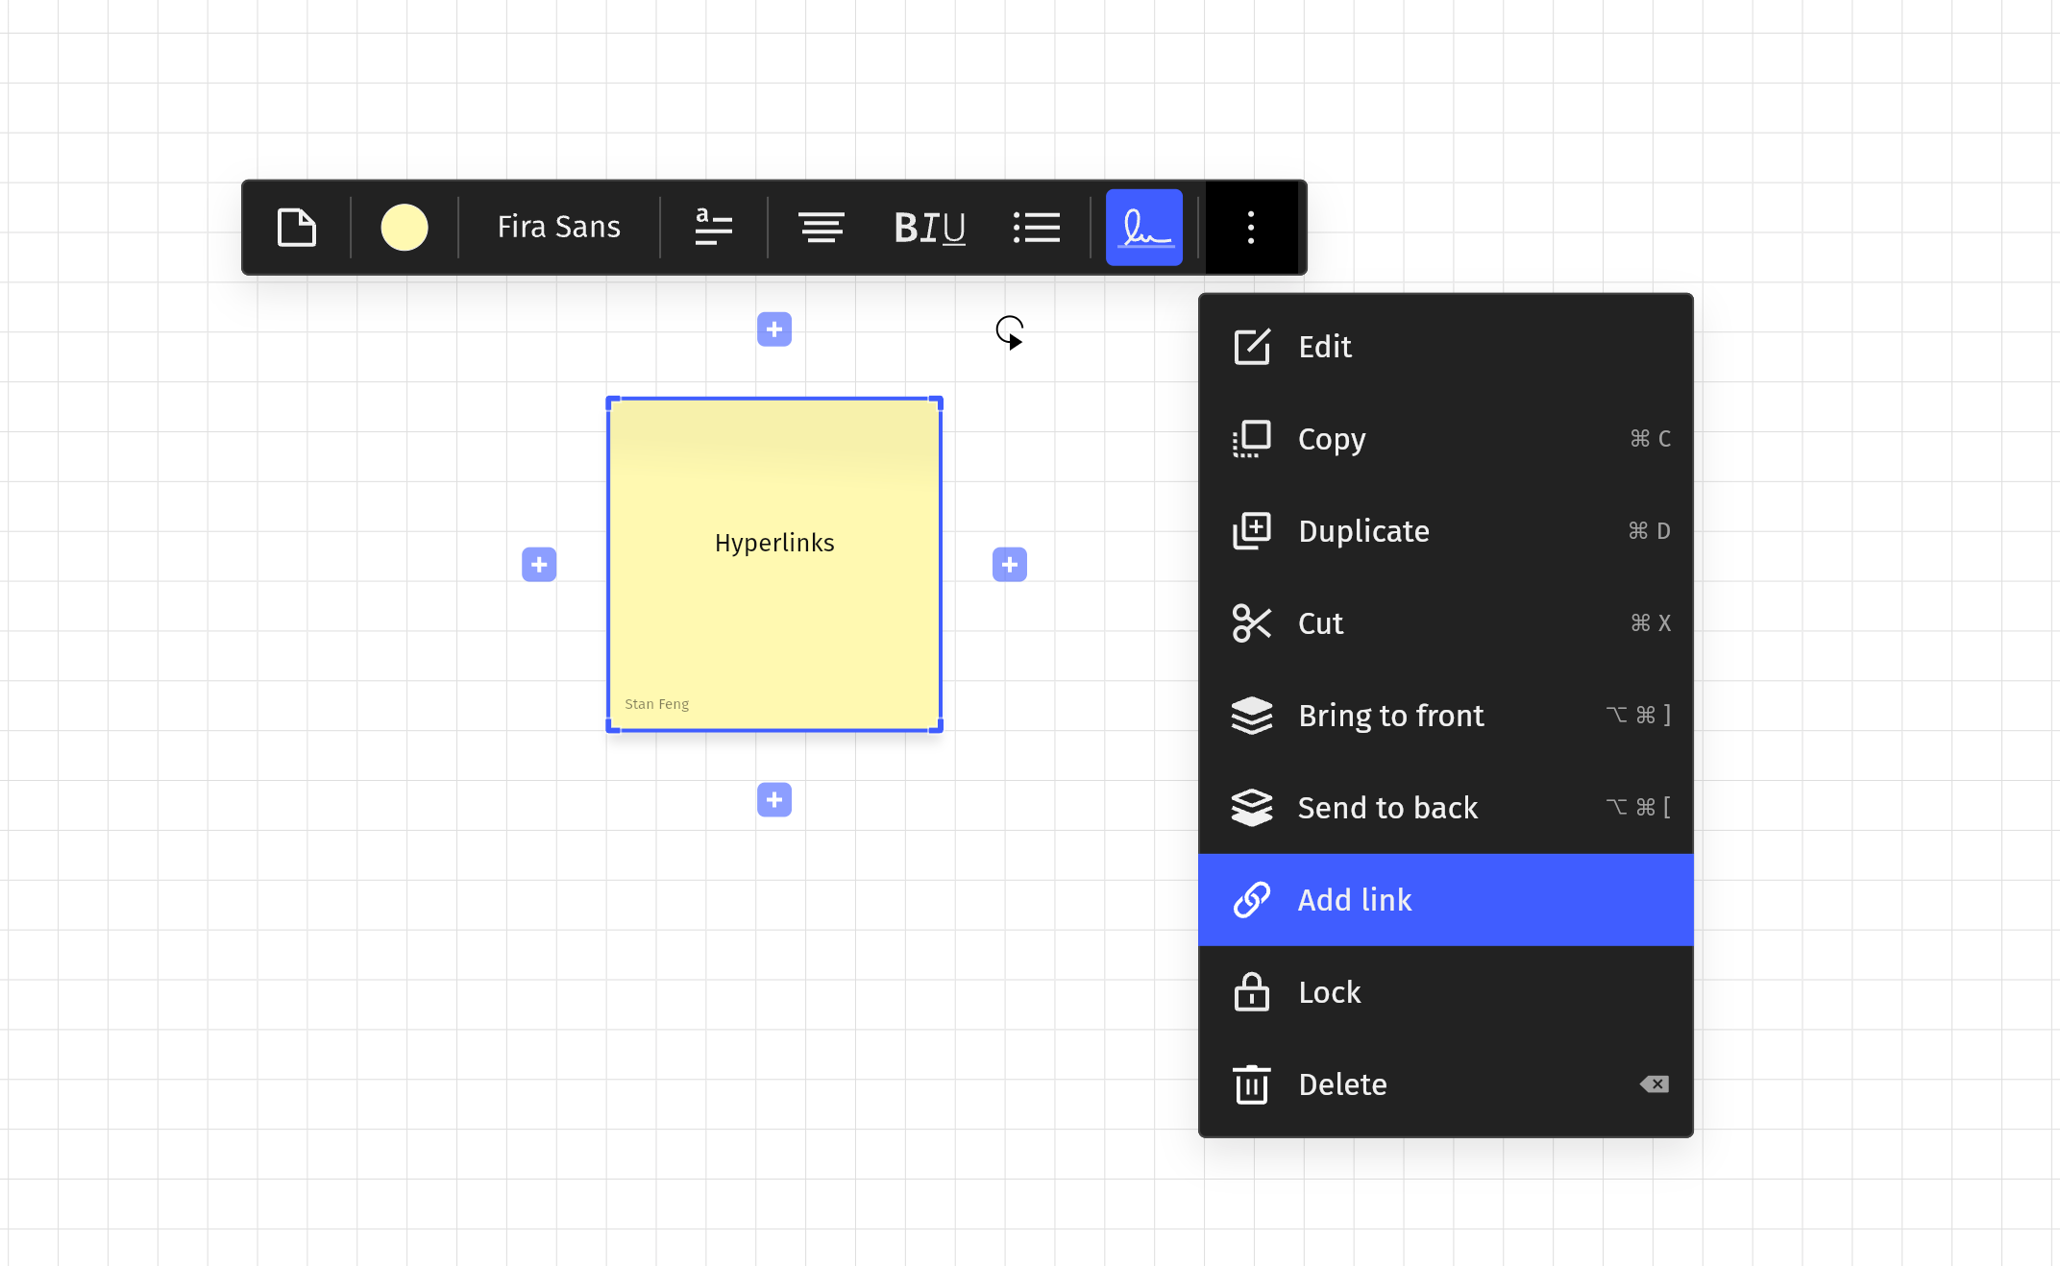This screenshot has height=1266, width=2060.
Task: Click the Add link menu item
Action: pyautogui.click(x=1446, y=898)
